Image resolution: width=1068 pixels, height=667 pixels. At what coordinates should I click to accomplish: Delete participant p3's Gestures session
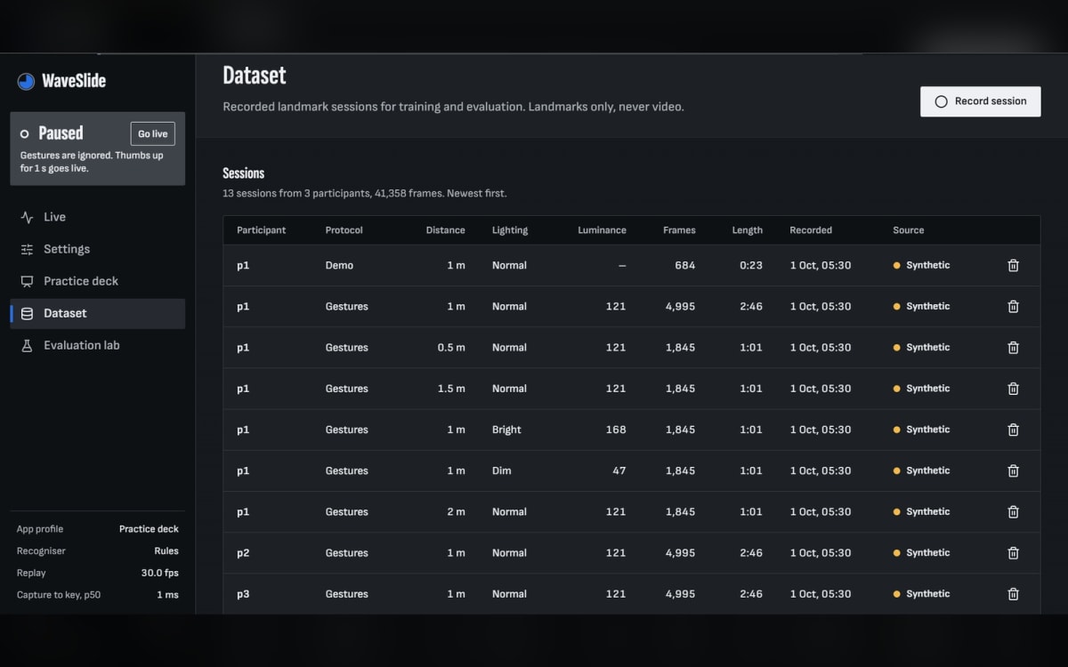tap(1013, 594)
